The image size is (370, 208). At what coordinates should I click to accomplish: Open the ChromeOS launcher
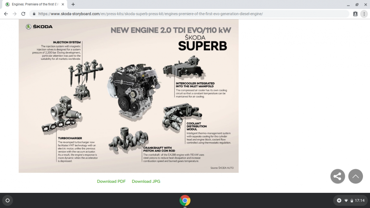tap(7, 201)
